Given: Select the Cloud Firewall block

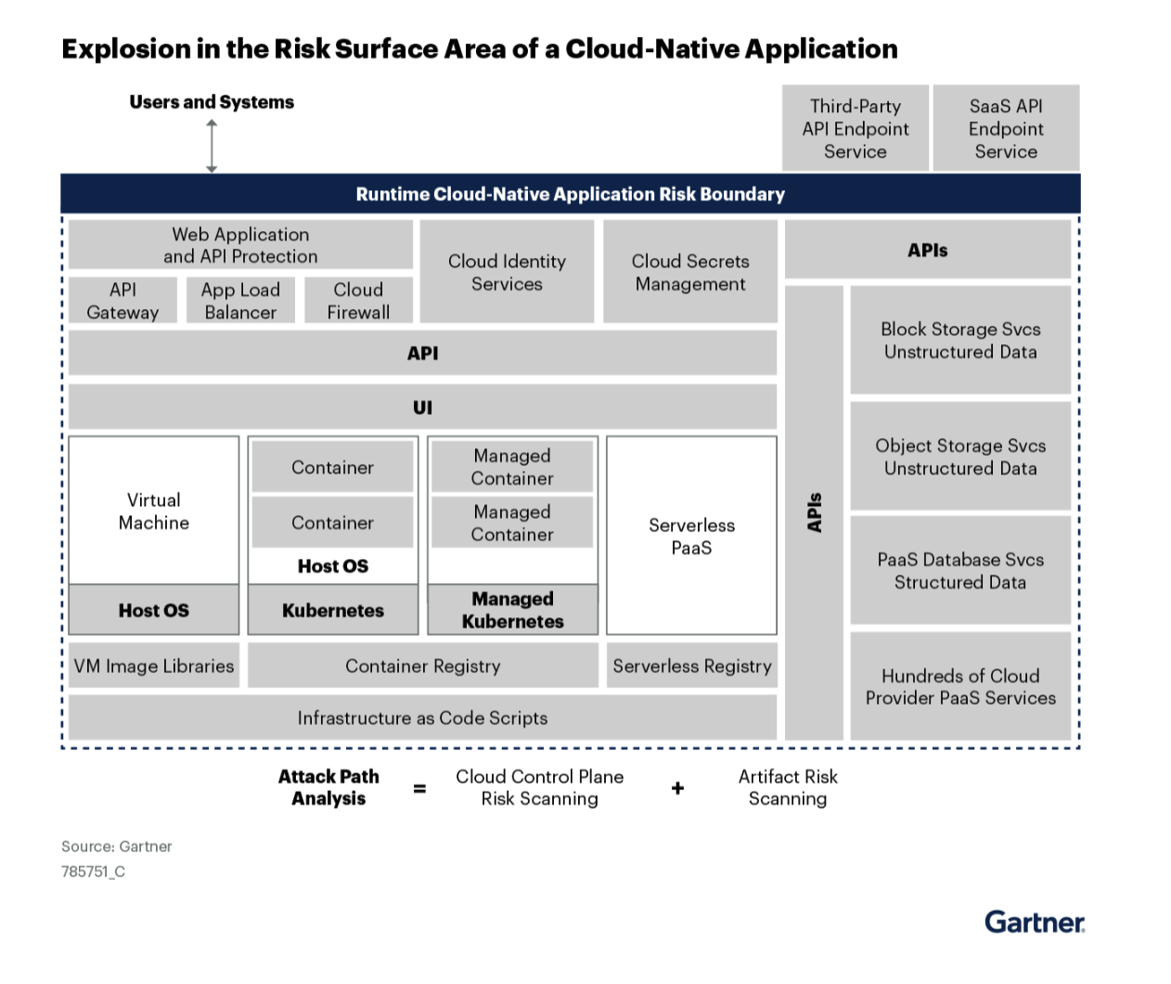Looking at the screenshot, I should coord(358,299).
